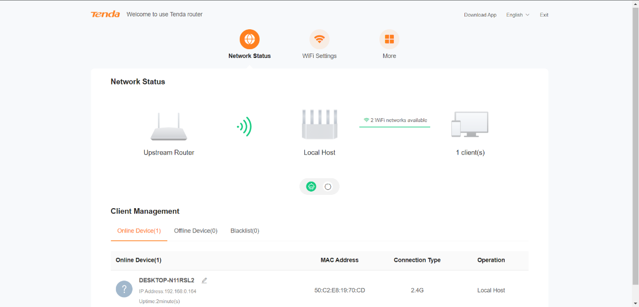Viewport: 639px width, 307px height.
Task: Click the '2 WiFi networks available' label
Action: [395, 120]
